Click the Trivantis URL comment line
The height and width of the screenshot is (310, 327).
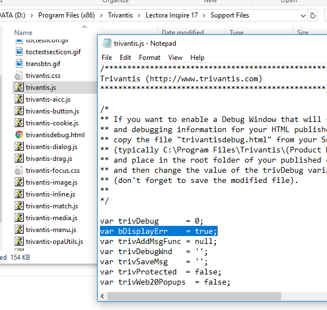coord(181,79)
